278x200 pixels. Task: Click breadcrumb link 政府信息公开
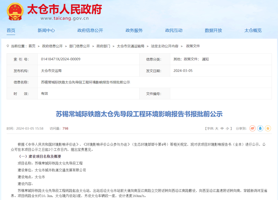[52, 46]
